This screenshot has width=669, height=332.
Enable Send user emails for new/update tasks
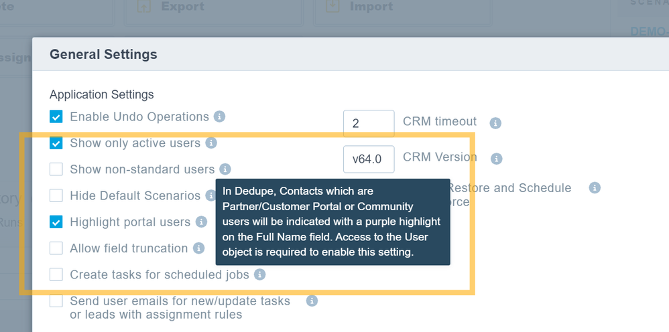pyautogui.click(x=56, y=301)
